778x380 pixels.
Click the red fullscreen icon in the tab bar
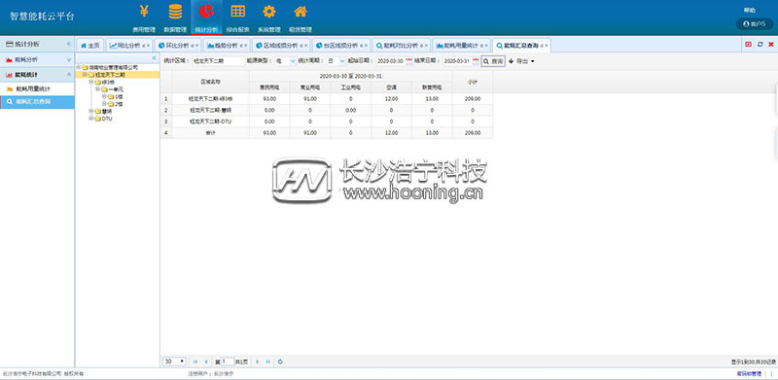click(x=748, y=45)
